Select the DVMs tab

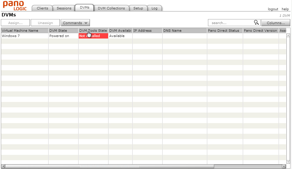[x=85, y=7]
